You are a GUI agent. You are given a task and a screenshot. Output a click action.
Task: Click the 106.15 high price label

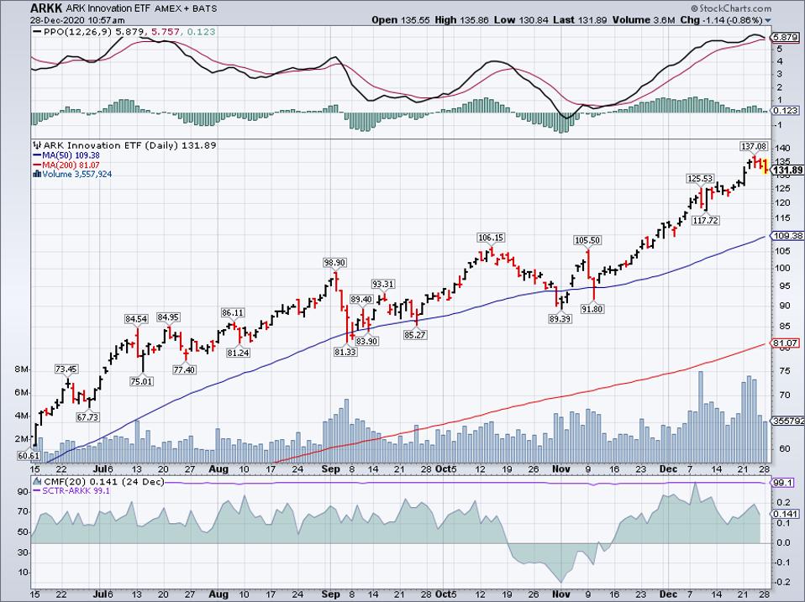point(491,238)
